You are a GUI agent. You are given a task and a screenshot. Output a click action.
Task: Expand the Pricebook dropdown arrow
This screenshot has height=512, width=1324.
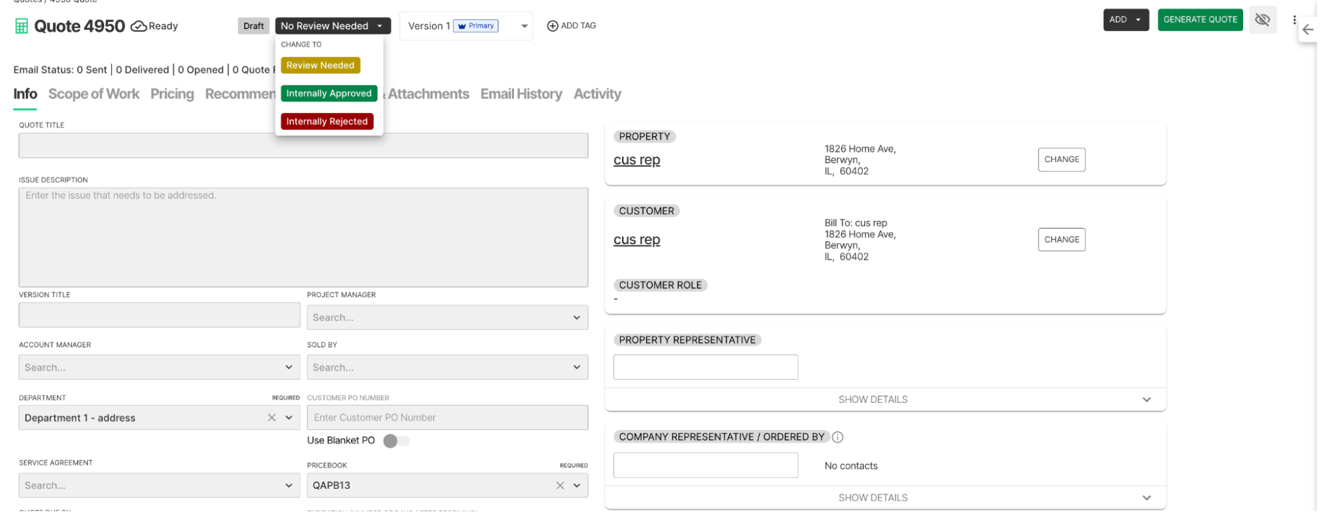tap(577, 486)
